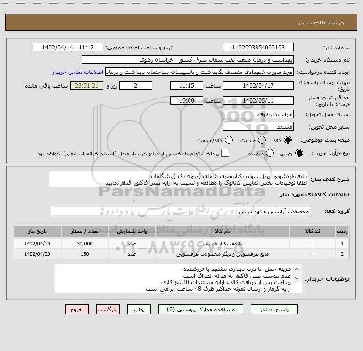
Task: Click row 2 need date 1402/04/20
Action: click(37, 254)
